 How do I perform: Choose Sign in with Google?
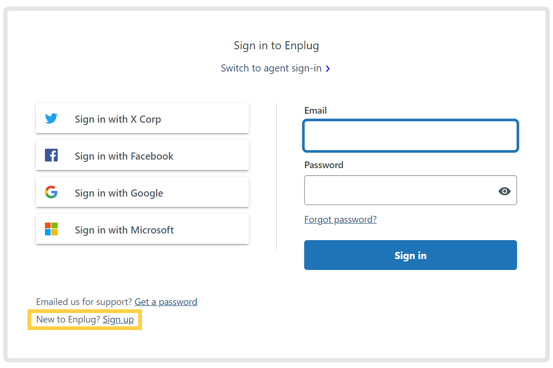tap(142, 192)
